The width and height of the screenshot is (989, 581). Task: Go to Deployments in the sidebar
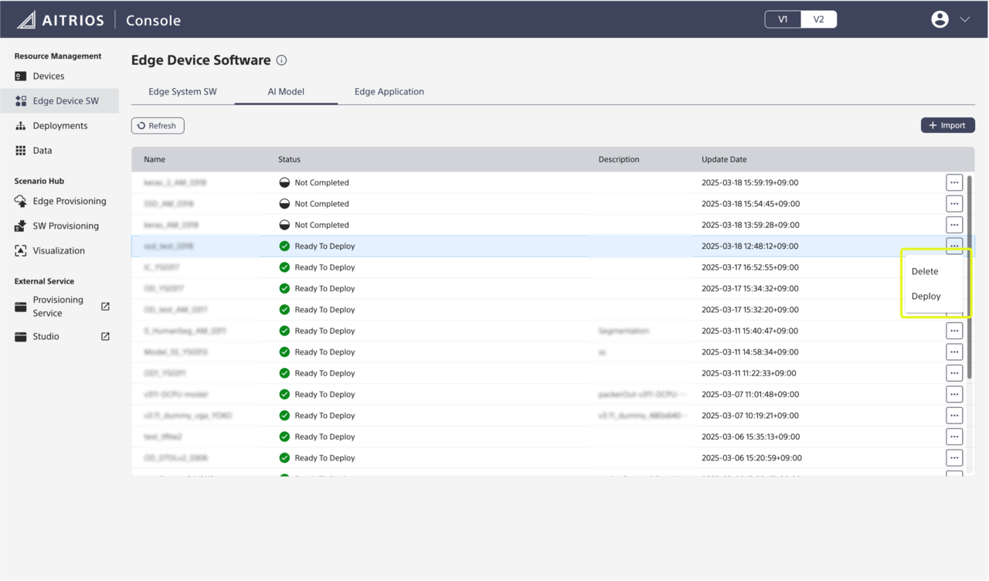coord(59,125)
